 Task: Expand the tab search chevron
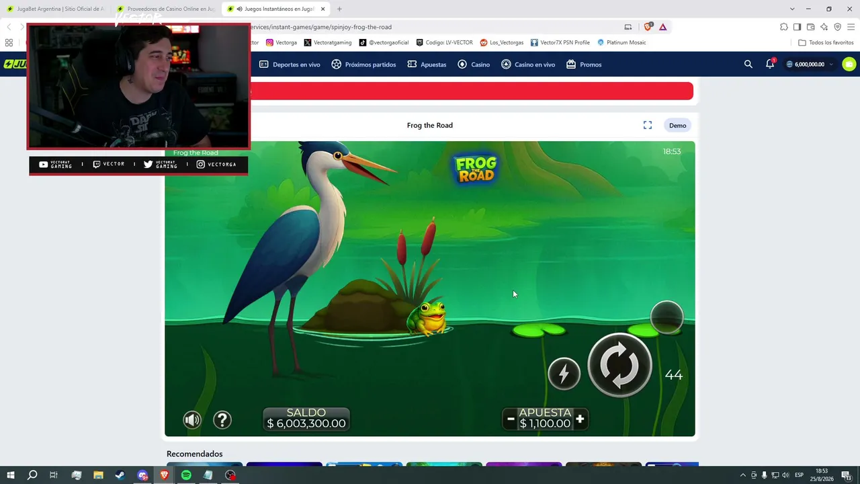tap(792, 9)
